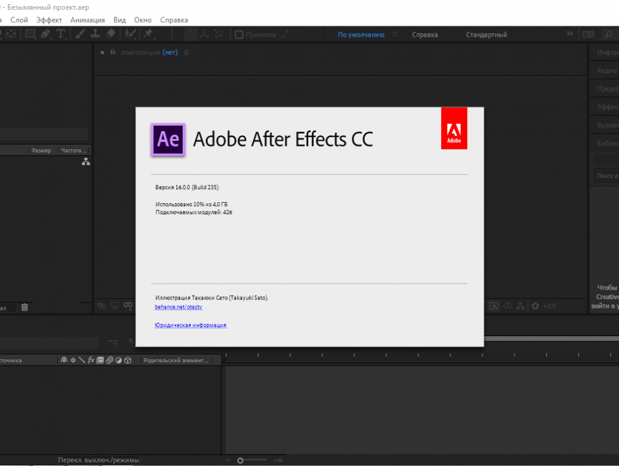Viewport: 619px width, 466px height.
Task: Click the reset exposure icon beside +0,0
Action: [535, 306]
